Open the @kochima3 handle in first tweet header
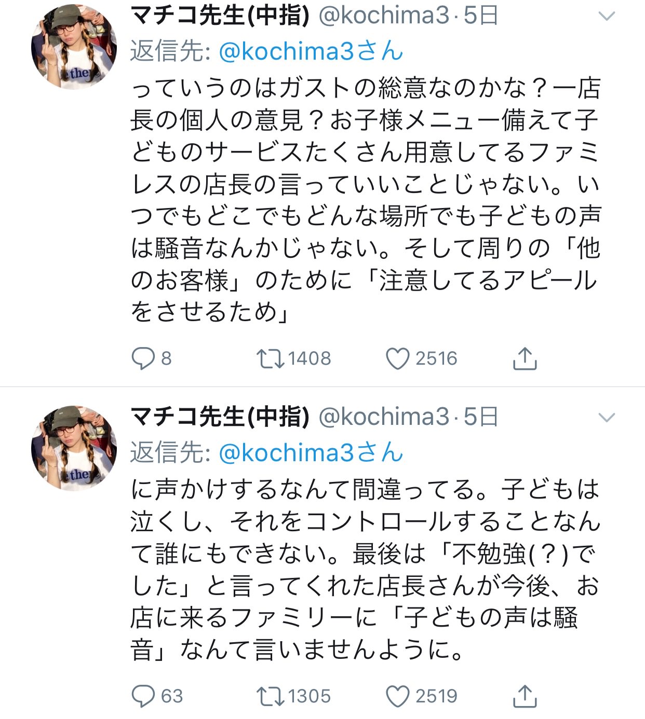The height and width of the screenshot is (719, 645). pos(384,16)
